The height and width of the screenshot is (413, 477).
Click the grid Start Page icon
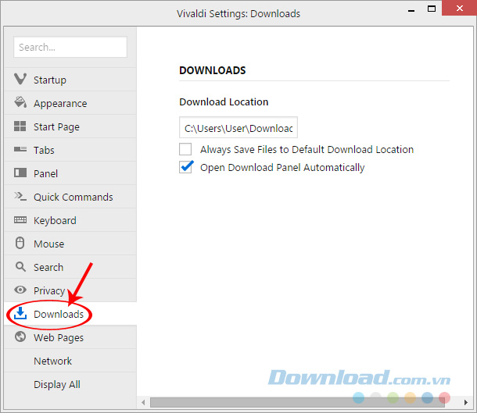pyautogui.click(x=20, y=126)
